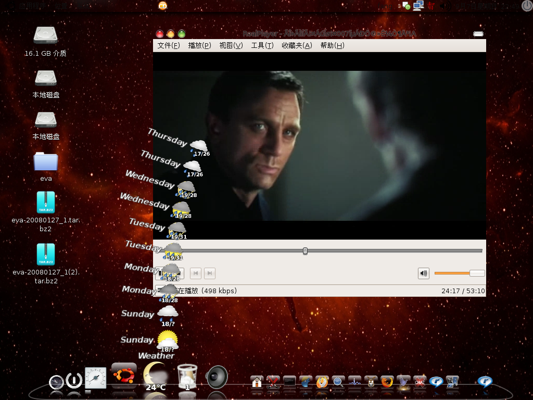Click the (498 kbps) status text
The height and width of the screenshot is (400, 533).
click(219, 291)
